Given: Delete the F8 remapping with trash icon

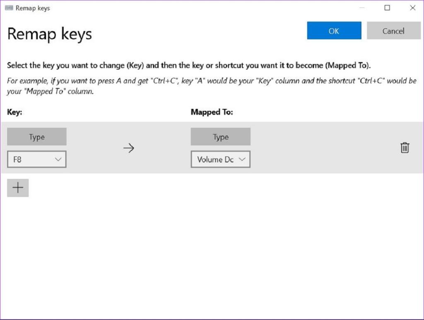Looking at the screenshot, I should click(x=405, y=148).
